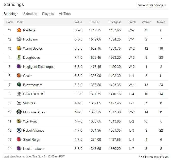The height and width of the screenshot is (162, 171).
Task: Click the Doughboys green soldier icon
Action: tap(19, 57)
